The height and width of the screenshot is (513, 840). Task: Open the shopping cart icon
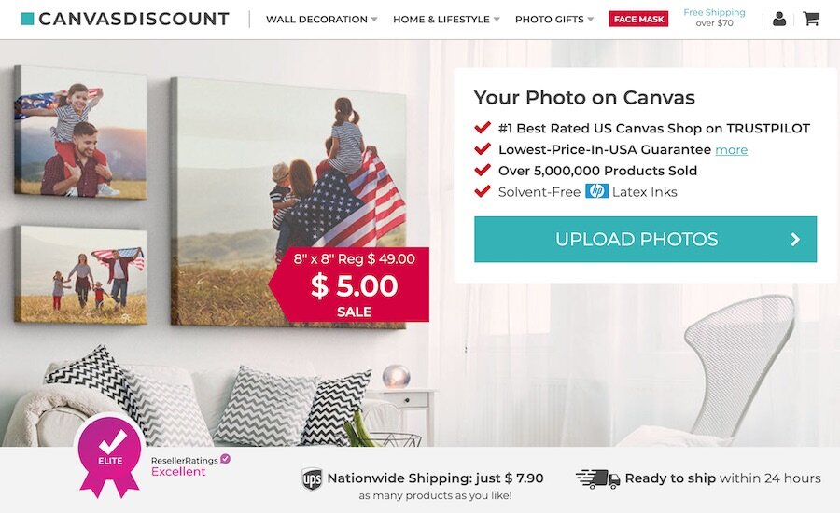tap(811, 19)
